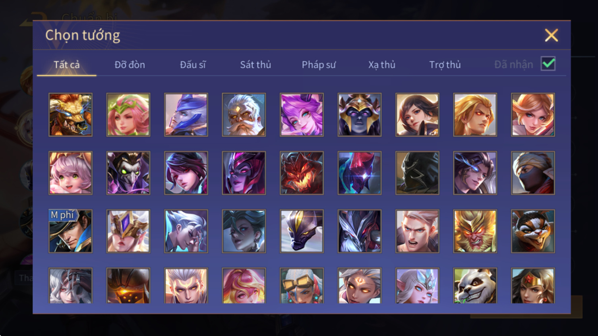Screen dimensions: 598x336
Task: Select the golden bull hero portrait
Action: (70, 115)
